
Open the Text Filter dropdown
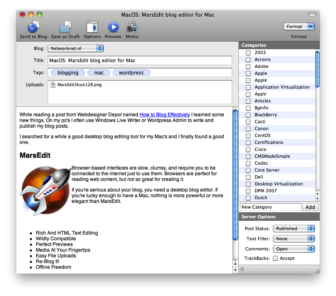point(294,239)
